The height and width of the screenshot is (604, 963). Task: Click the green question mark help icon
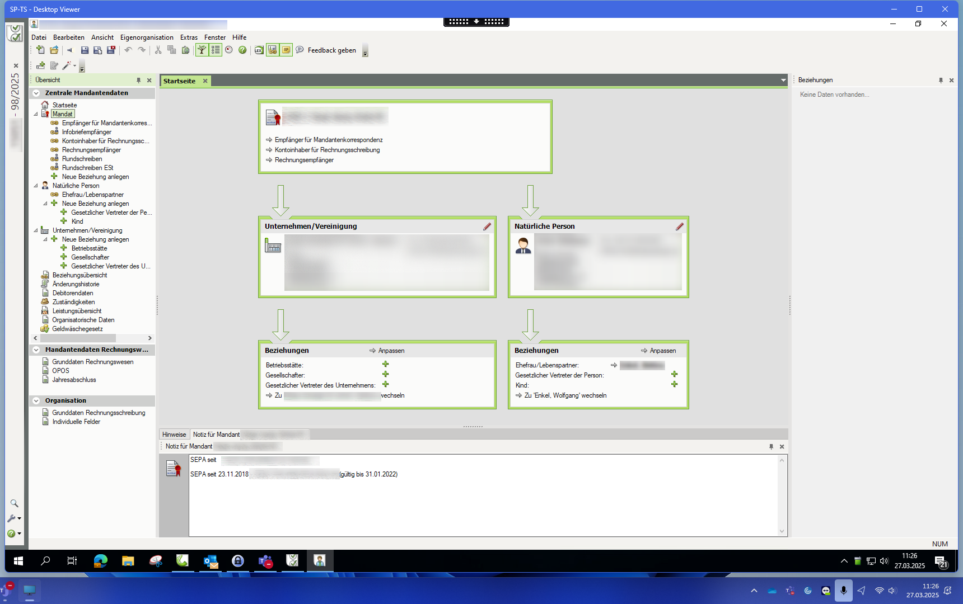[242, 50]
